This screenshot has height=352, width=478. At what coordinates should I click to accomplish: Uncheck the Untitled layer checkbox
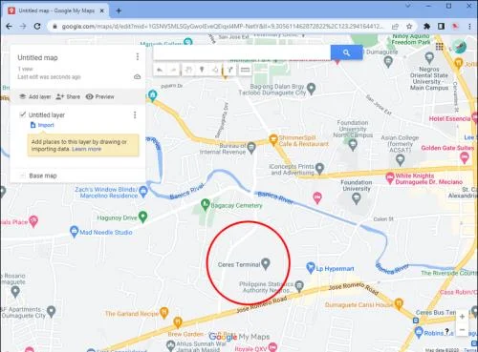23,114
